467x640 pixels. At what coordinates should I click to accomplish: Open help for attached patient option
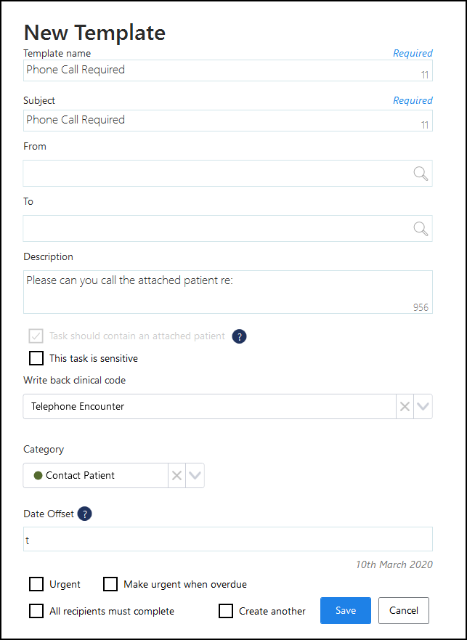(239, 336)
